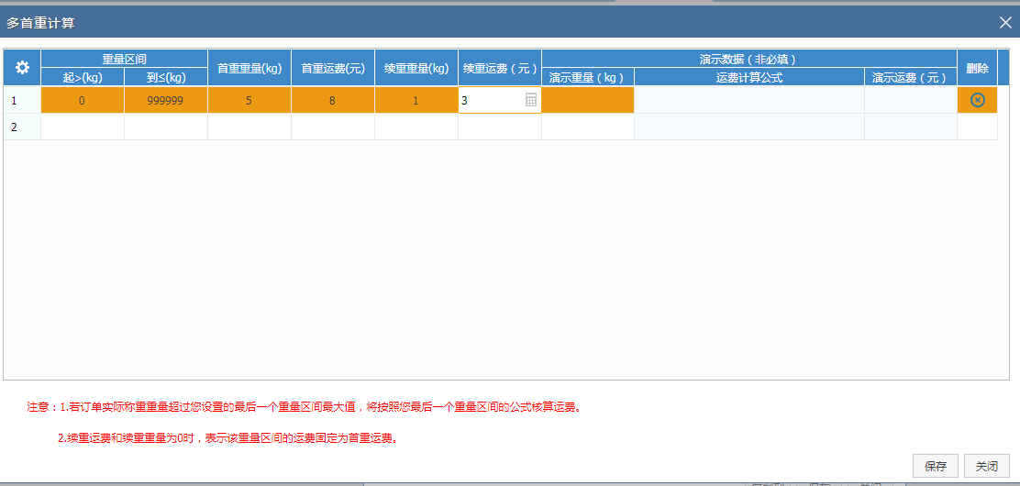Click the 续重运费 cell in row 2

500,127
